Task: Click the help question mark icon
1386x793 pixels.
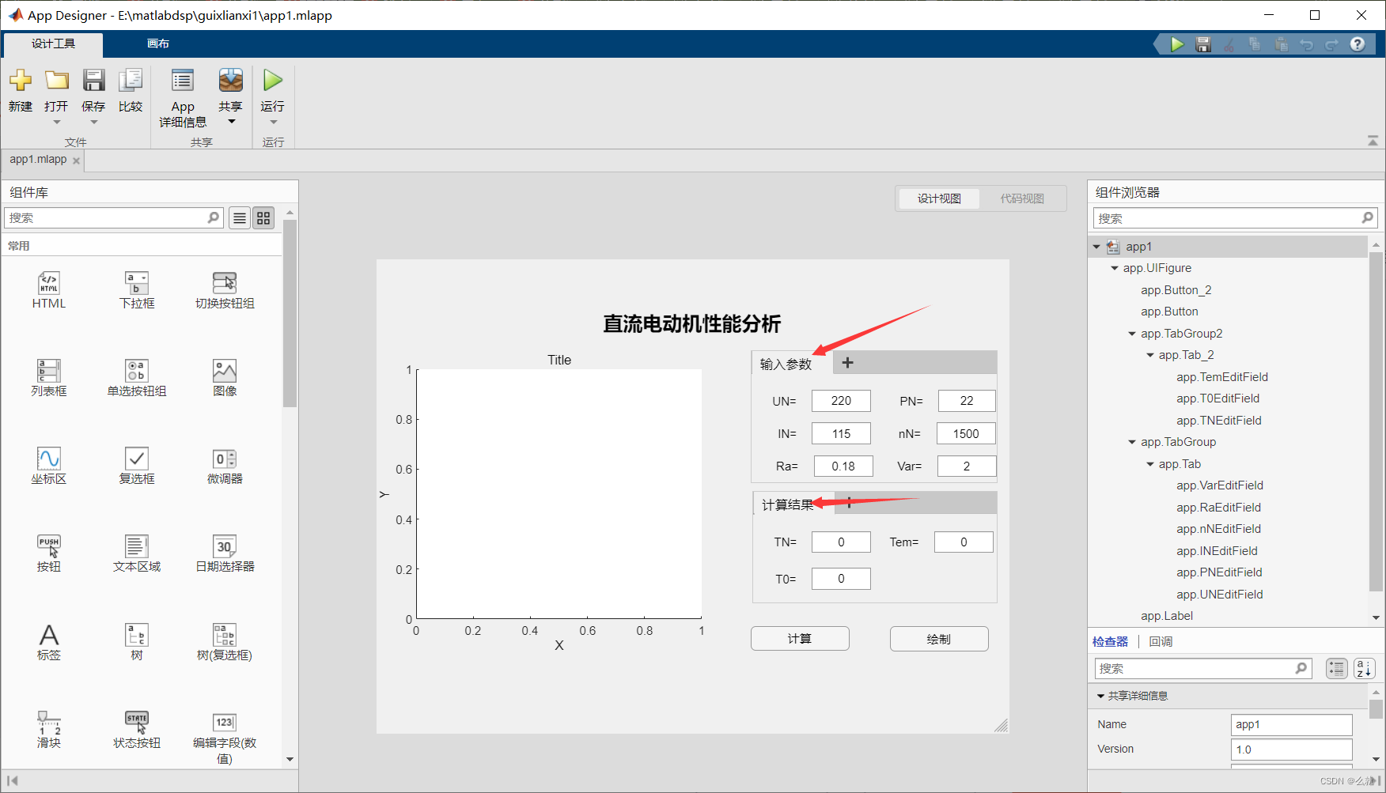Action: (x=1358, y=43)
